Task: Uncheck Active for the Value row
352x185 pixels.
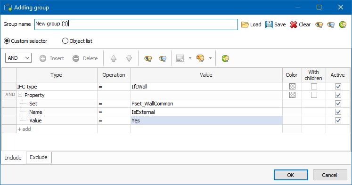Action: [x=338, y=121]
